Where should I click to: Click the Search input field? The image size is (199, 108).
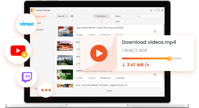point(149,16)
